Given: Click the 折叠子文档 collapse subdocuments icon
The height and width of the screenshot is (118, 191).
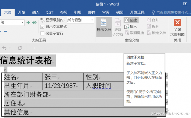Looking at the screenshot, I should click(x=118, y=22).
